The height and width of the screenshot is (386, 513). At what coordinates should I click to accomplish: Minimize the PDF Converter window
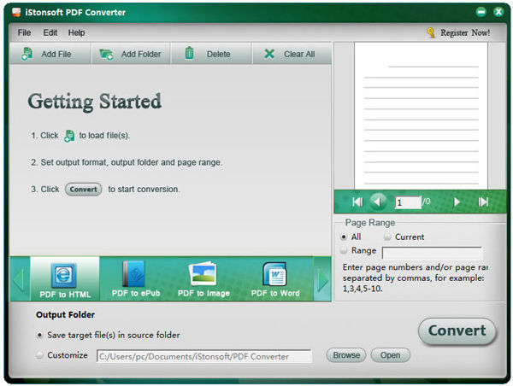[481, 12]
